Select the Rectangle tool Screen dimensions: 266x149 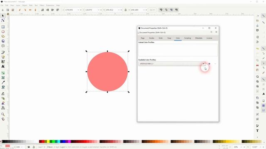point(3,27)
